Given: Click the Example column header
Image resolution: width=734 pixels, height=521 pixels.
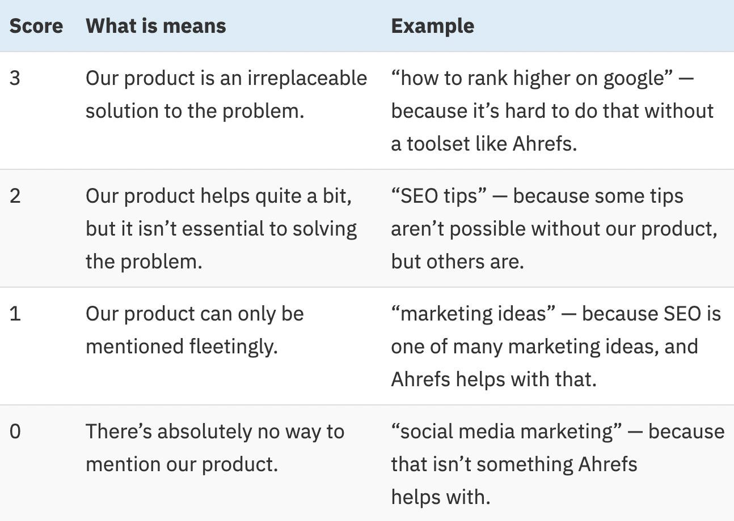Looking at the screenshot, I should pos(432,26).
